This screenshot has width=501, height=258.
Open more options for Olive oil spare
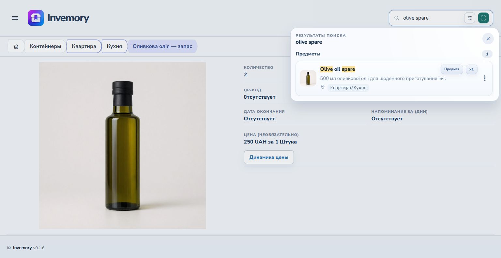[x=485, y=78]
